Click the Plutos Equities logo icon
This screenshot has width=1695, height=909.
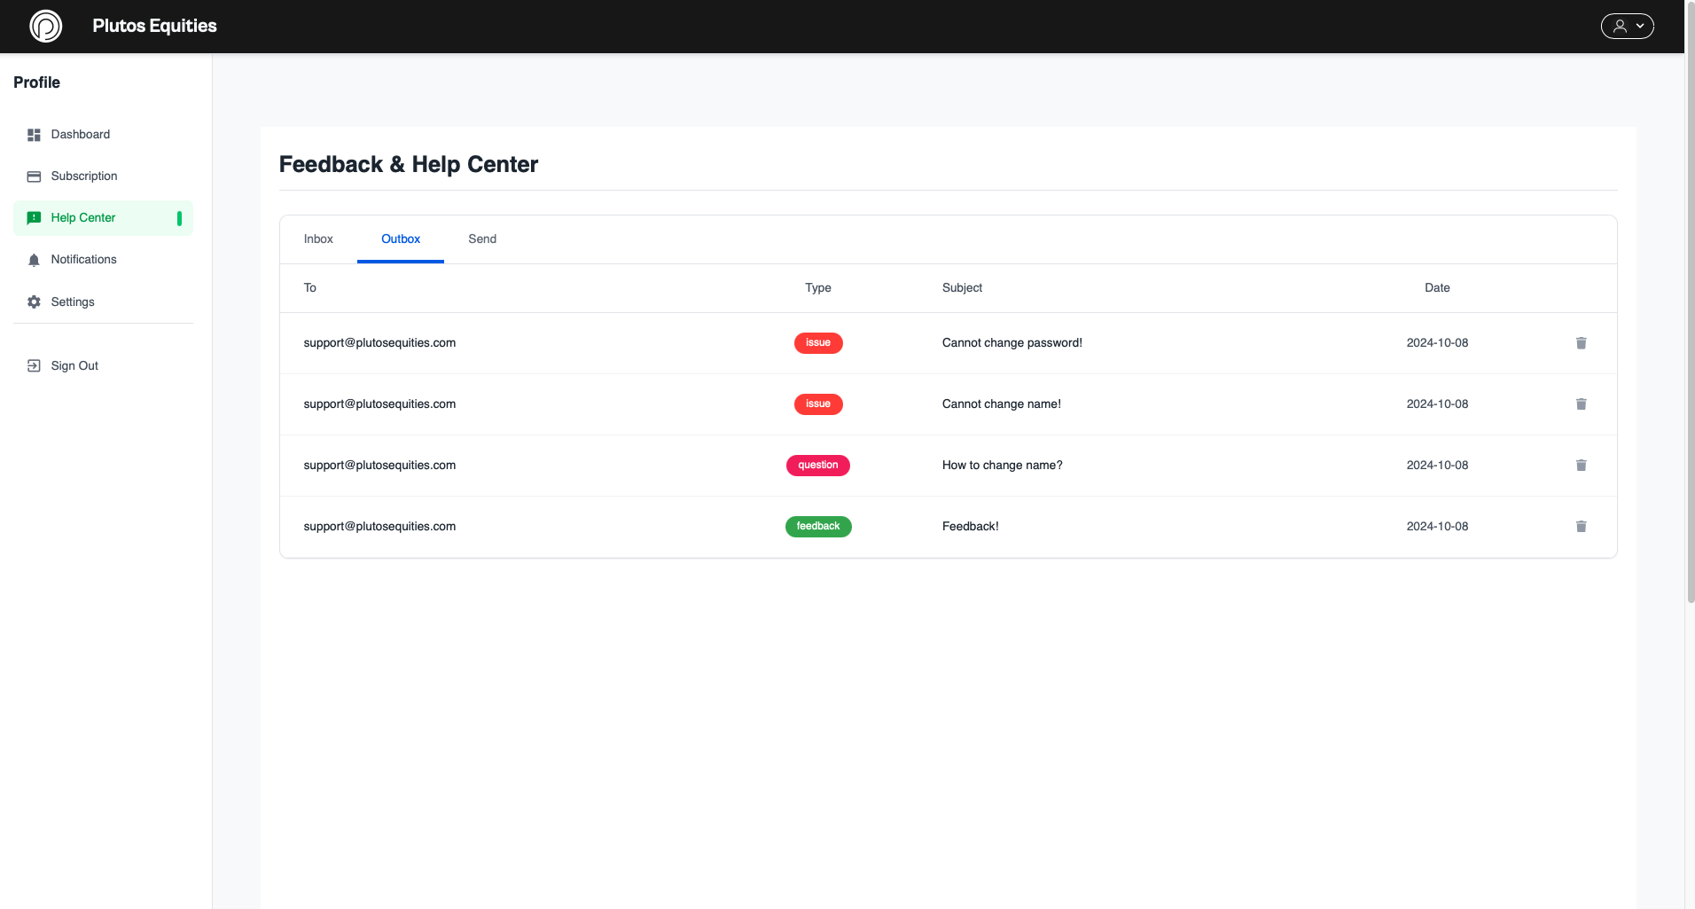pyautogui.click(x=46, y=27)
